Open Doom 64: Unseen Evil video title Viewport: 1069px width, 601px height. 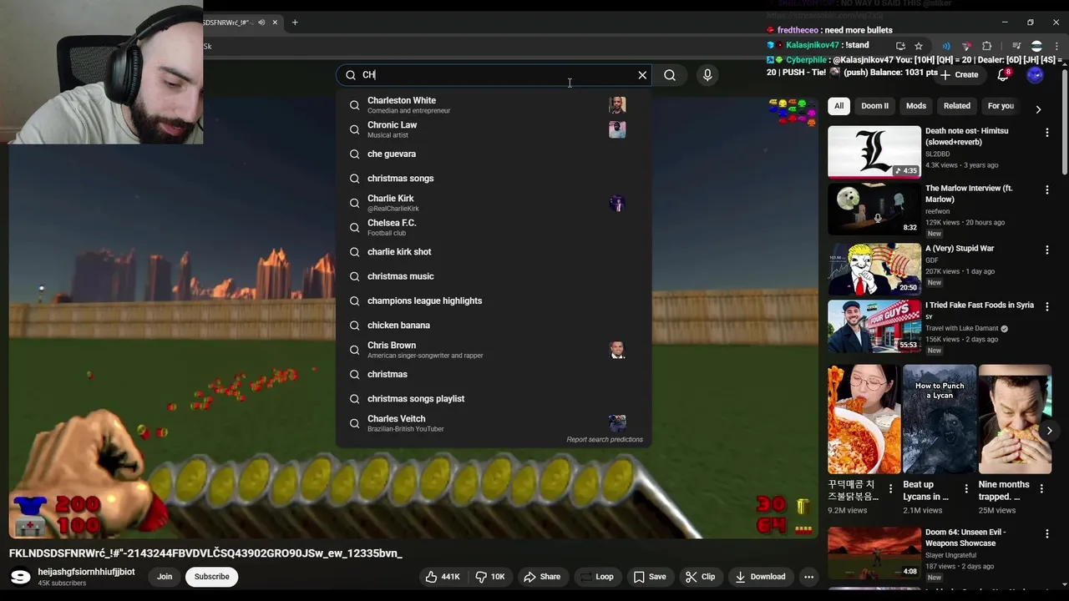coord(965,538)
